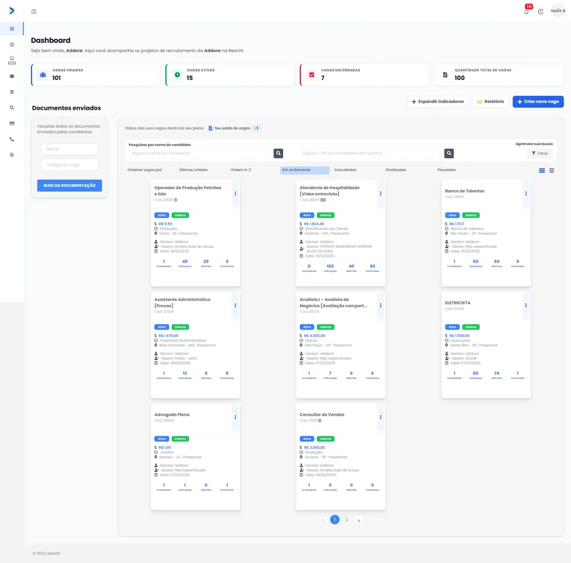This screenshot has height=563, width=571.
Task: Open the Operador de Produção Petróleo e Gás title
Action: [188, 191]
